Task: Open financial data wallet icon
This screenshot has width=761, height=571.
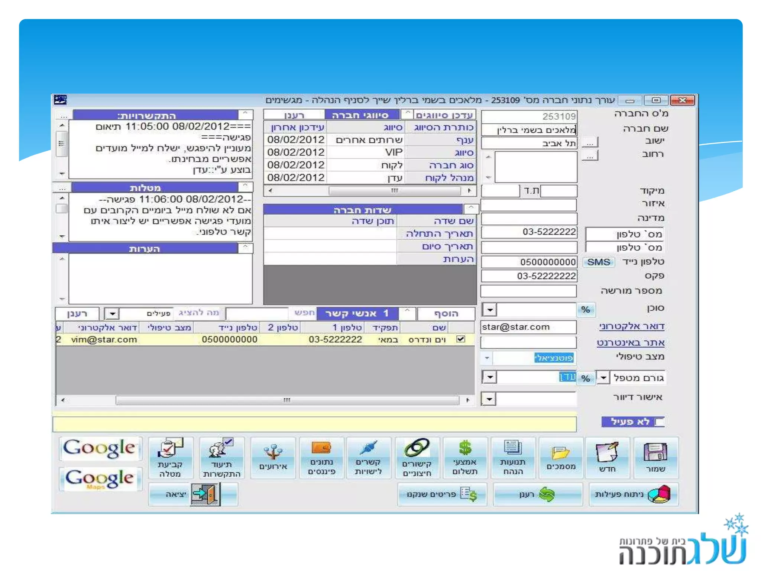Action: [321, 448]
